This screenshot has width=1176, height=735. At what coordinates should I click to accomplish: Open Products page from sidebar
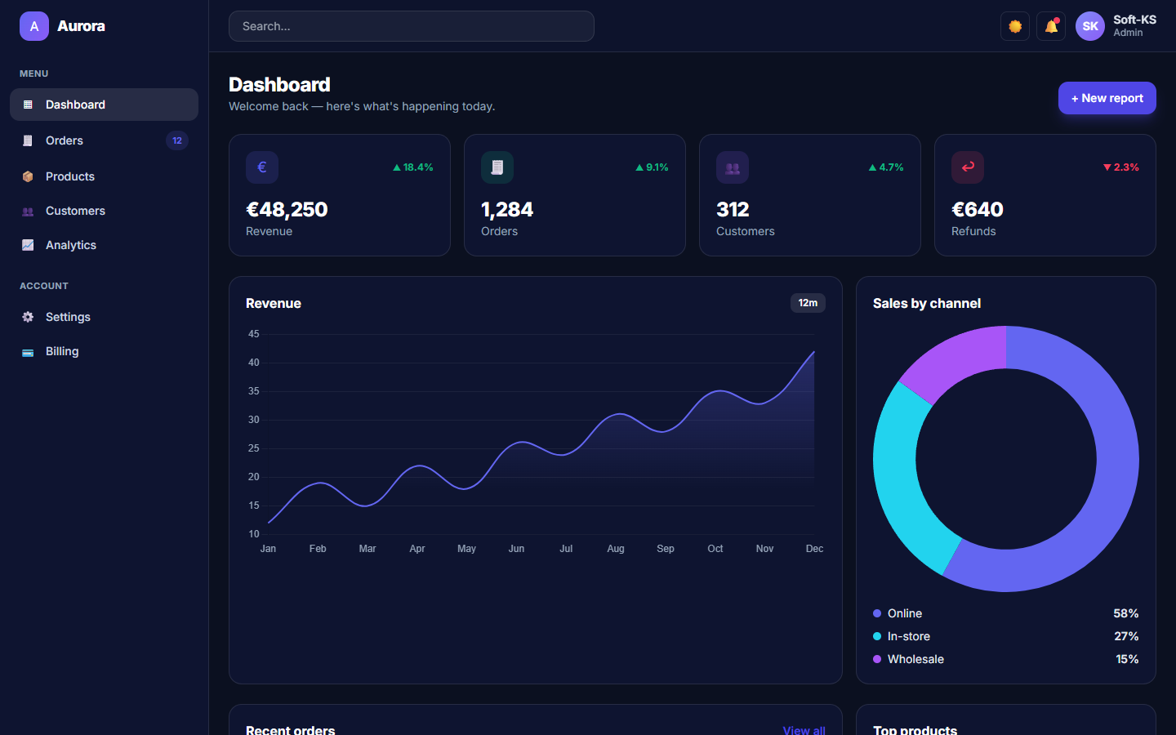coord(104,176)
